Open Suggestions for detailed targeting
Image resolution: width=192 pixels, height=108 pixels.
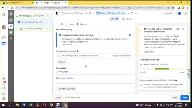[x=118, y=56]
